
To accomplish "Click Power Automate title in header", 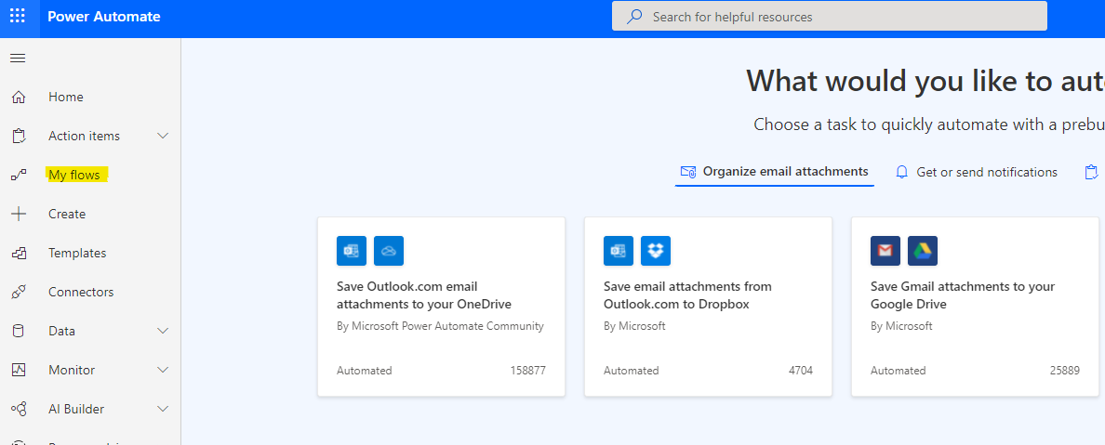I will pos(104,16).
